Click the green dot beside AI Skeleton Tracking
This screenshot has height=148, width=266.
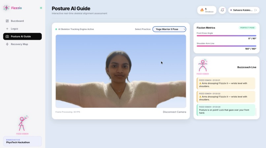click(56, 29)
